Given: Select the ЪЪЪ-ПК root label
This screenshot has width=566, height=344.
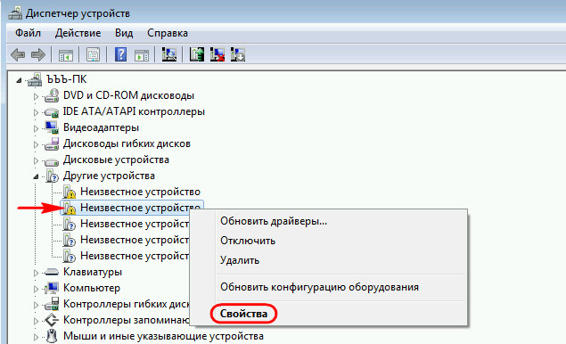Looking at the screenshot, I should point(67,79).
